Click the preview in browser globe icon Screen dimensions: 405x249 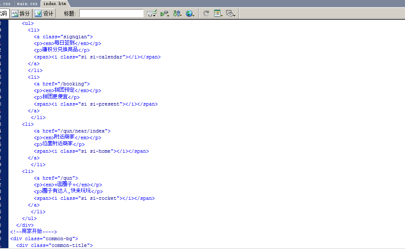189,13
